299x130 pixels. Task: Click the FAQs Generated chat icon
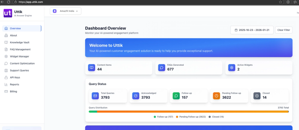(x=161, y=68)
